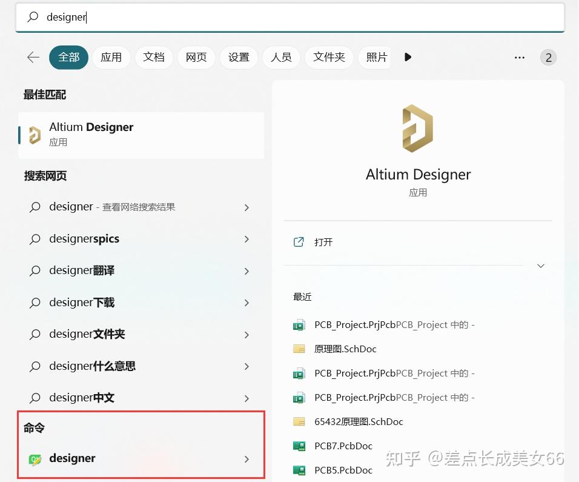Expand more options with the chevron below 打开
Image resolution: width=579 pixels, height=482 pixels.
pos(540,266)
